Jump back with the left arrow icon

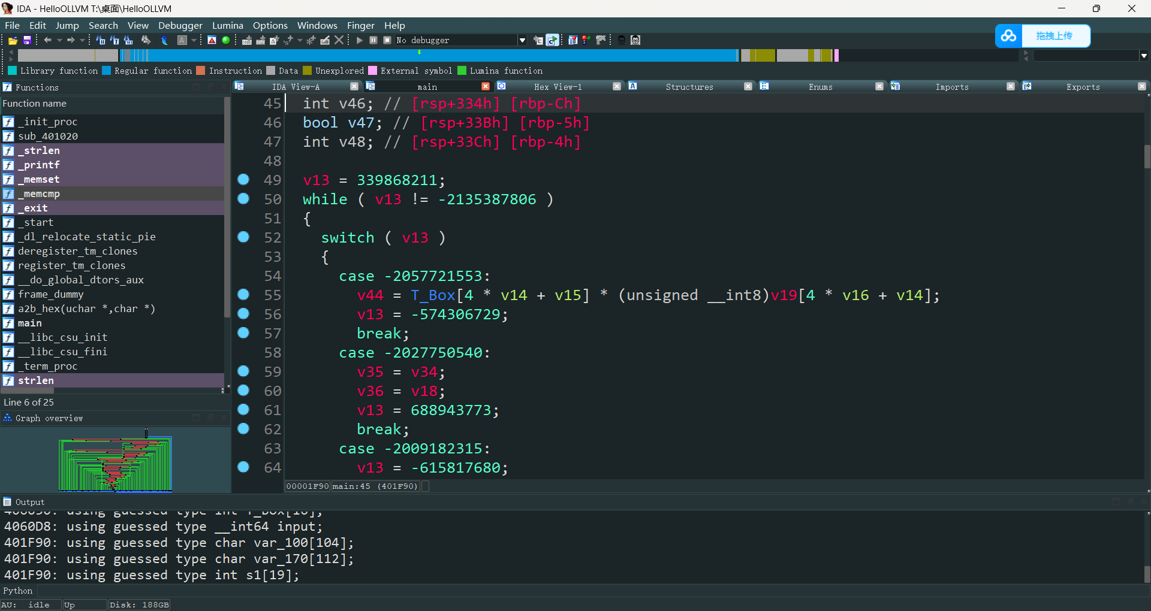(48, 40)
